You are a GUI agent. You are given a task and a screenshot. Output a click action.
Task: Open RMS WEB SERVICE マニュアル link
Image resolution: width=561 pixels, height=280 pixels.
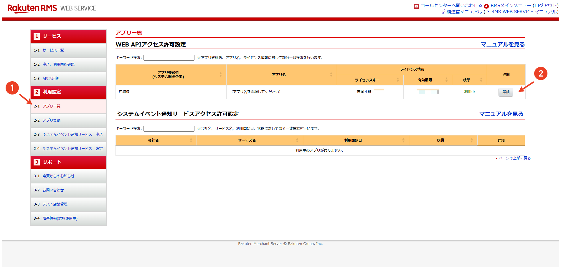pyautogui.click(x=524, y=12)
